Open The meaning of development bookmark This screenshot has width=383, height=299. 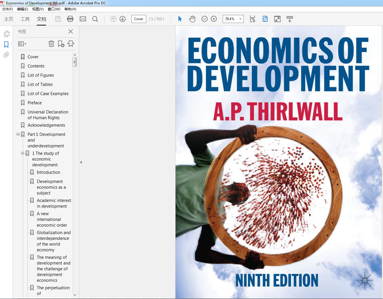pyautogui.click(x=54, y=269)
